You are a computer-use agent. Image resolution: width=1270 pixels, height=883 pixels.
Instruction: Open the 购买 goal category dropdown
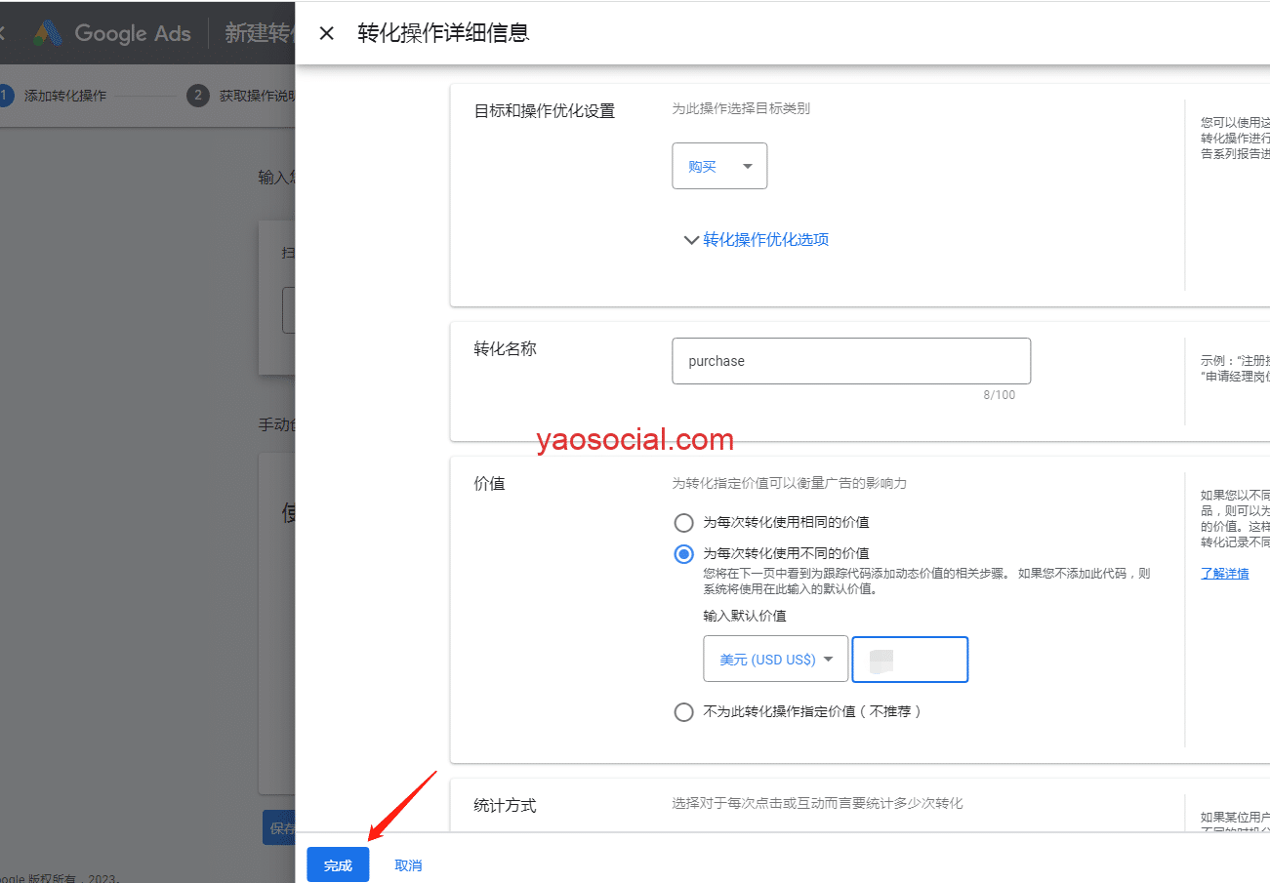(719, 167)
